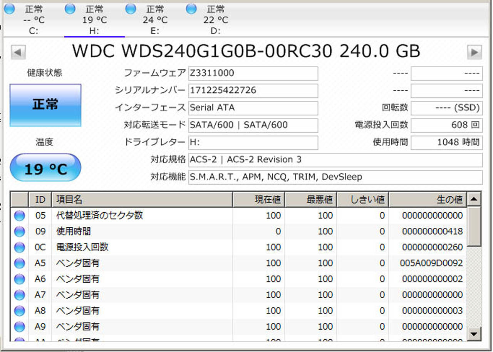Click the 対応機能 label
Viewport: 493px width, 352px height.
pyautogui.click(x=168, y=177)
